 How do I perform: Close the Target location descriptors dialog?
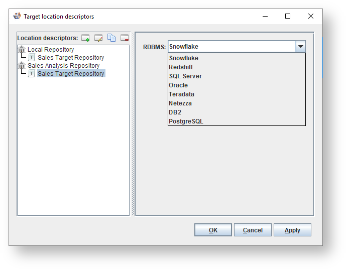(x=311, y=16)
